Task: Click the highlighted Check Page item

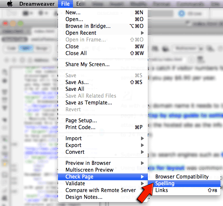Action: 103,177
